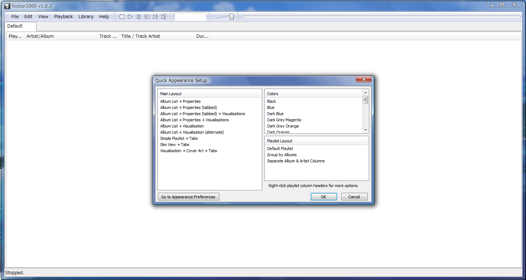Click Colors list scroll down arrow
The width and height of the screenshot is (526, 280).
pyautogui.click(x=366, y=130)
